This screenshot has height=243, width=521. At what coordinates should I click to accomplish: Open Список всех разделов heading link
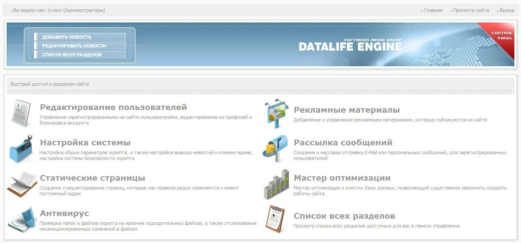click(x=344, y=216)
